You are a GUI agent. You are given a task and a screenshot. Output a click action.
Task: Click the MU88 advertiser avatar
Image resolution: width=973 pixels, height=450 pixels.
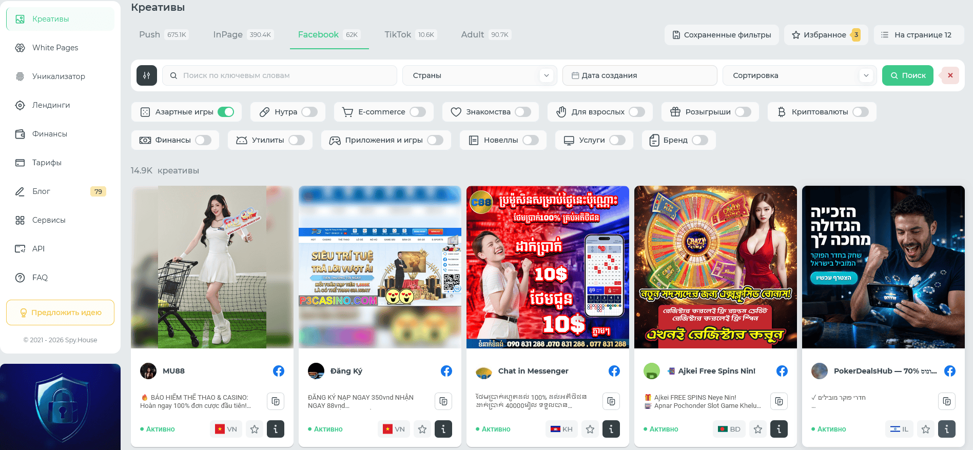[148, 371]
